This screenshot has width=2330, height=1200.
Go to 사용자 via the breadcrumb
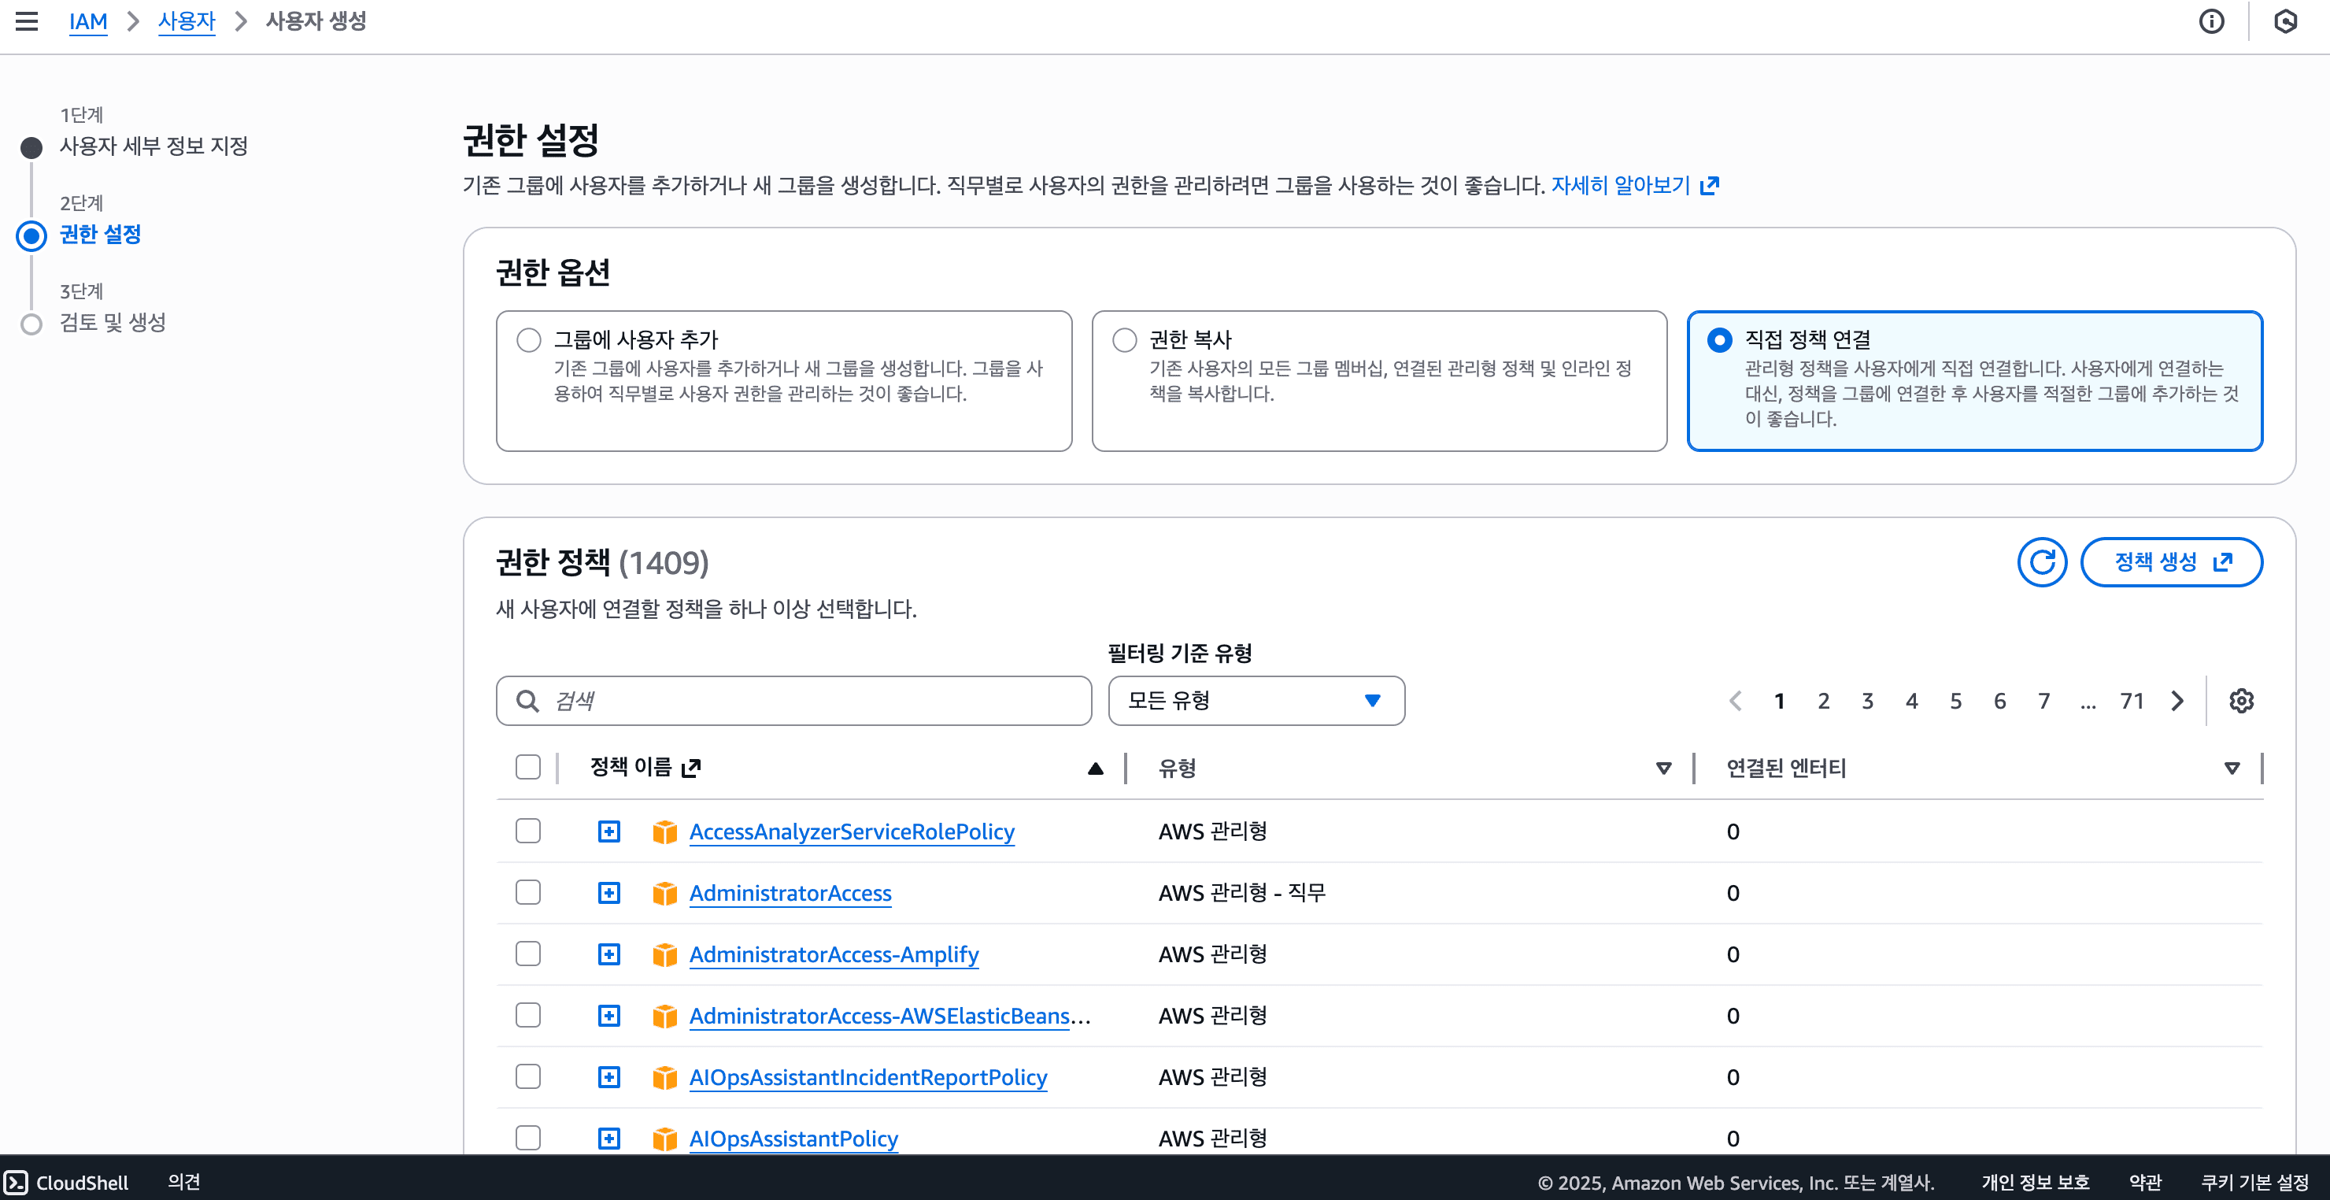click(187, 20)
